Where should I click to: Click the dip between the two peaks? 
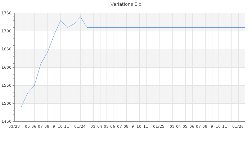67,27
